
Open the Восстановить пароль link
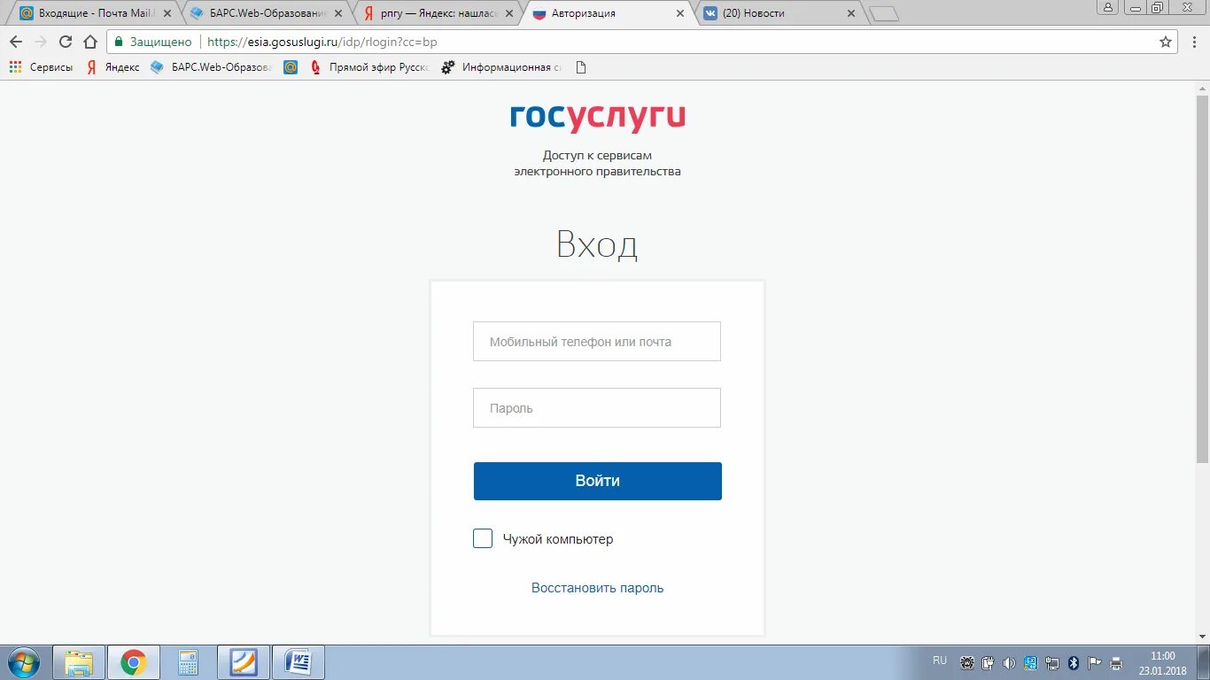coord(597,588)
